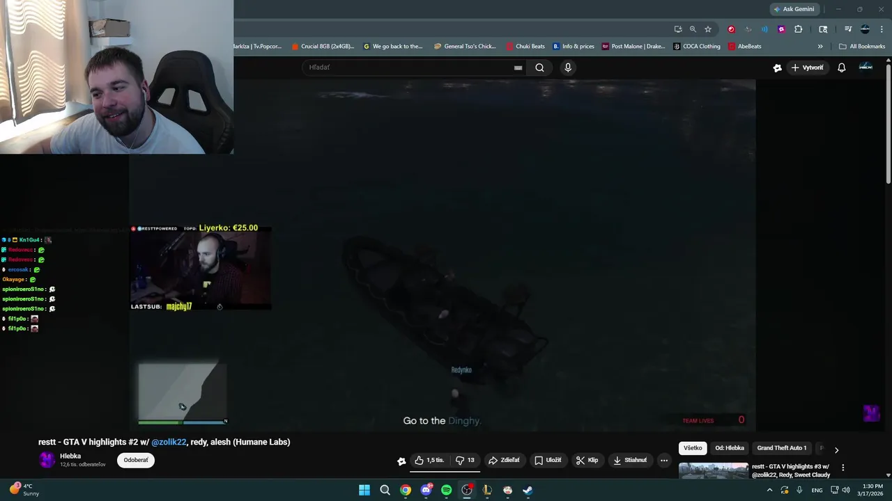Click the Uložiť save button
Viewport: 892px width, 501px height.
tap(548, 460)
